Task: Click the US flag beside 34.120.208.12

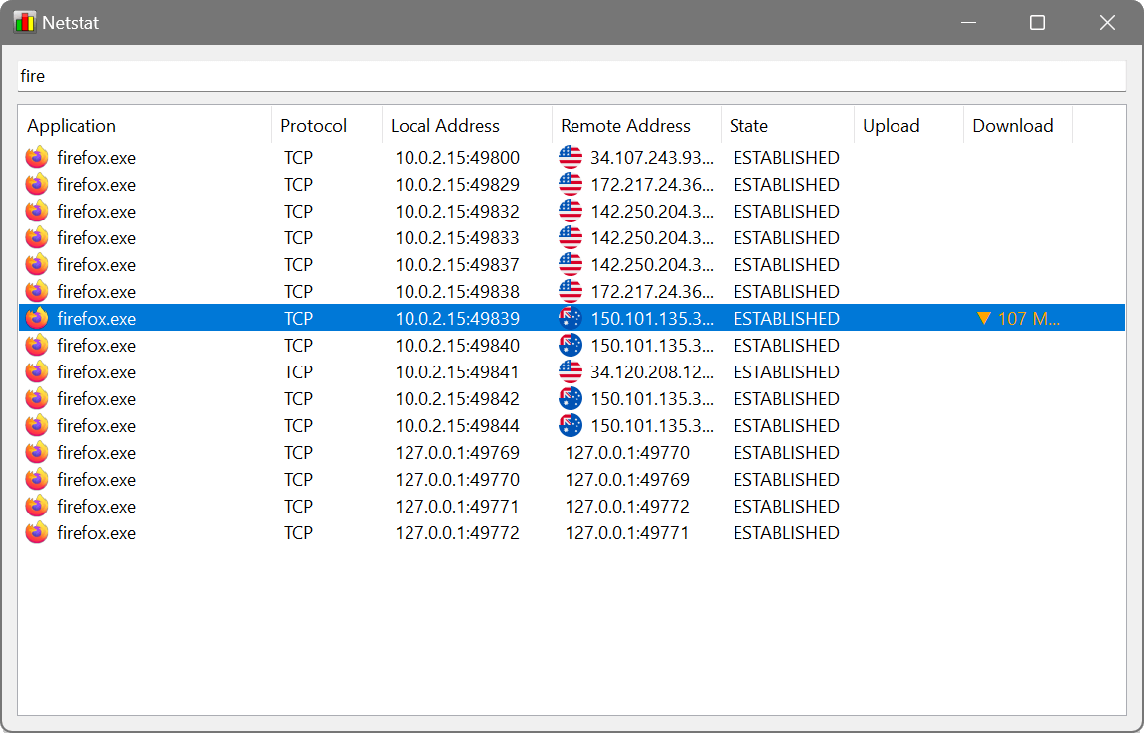Action: tap(571, 372)
